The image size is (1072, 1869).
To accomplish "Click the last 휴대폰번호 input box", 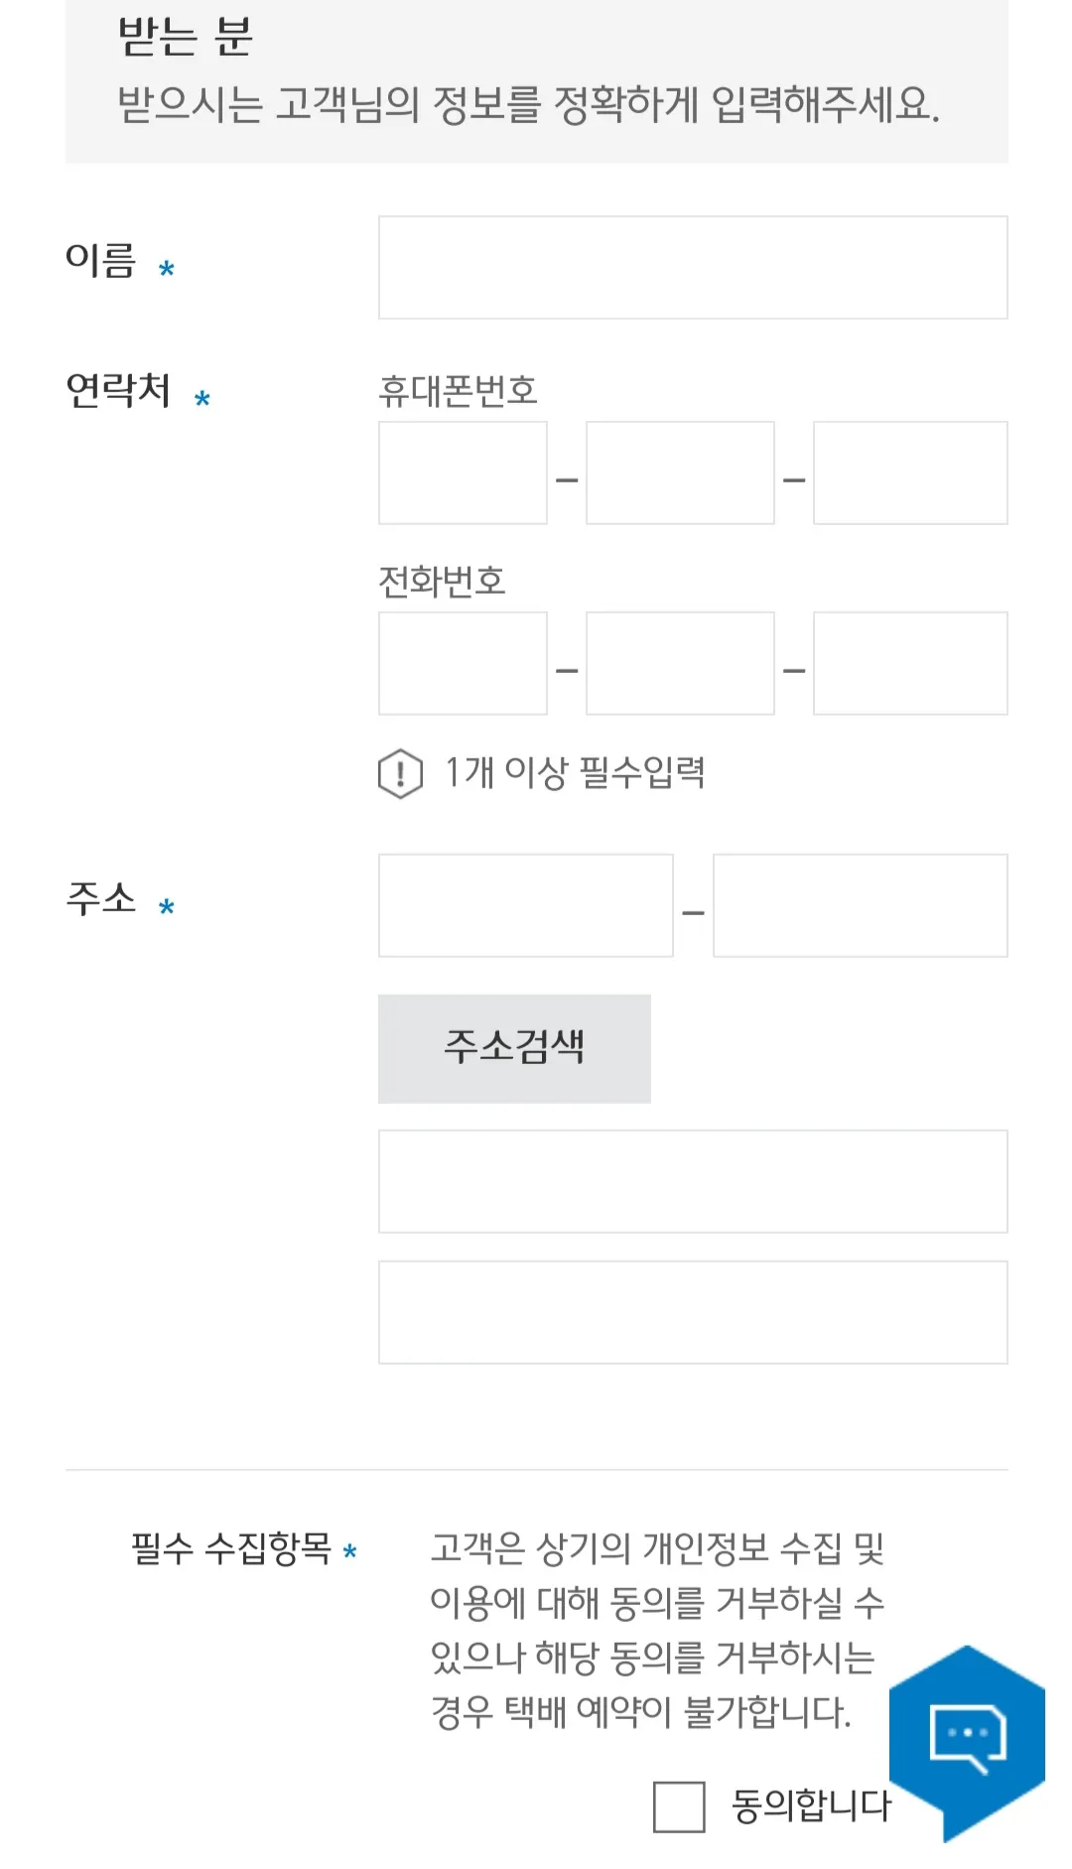I will coord(910,471).
